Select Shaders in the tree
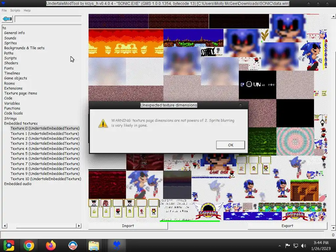Viewport: 336px width, 252px height. pos(11,63)
